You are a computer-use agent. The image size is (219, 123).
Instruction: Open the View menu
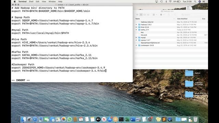(44, 1)
